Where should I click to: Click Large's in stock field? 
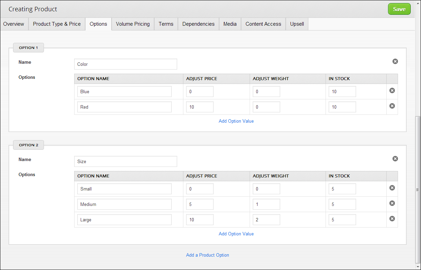tap(342, 220)
